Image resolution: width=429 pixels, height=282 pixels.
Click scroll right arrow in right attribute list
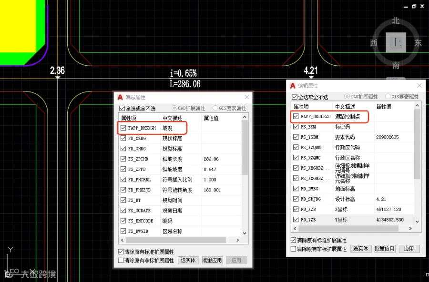pos(410,228)
